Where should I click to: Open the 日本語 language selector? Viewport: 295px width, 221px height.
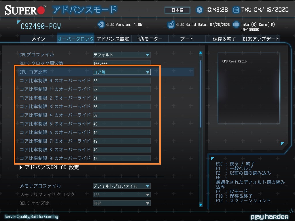177,10
